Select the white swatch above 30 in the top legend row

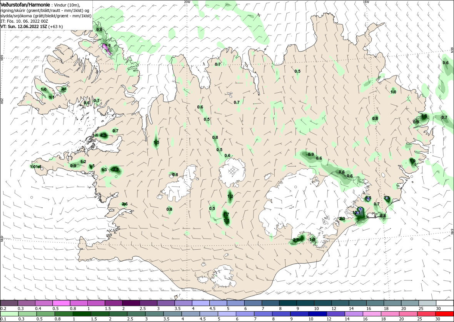click(x=445, y=303)
